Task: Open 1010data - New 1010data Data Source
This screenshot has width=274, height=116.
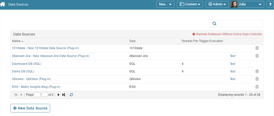Action: tap(45, 48)
